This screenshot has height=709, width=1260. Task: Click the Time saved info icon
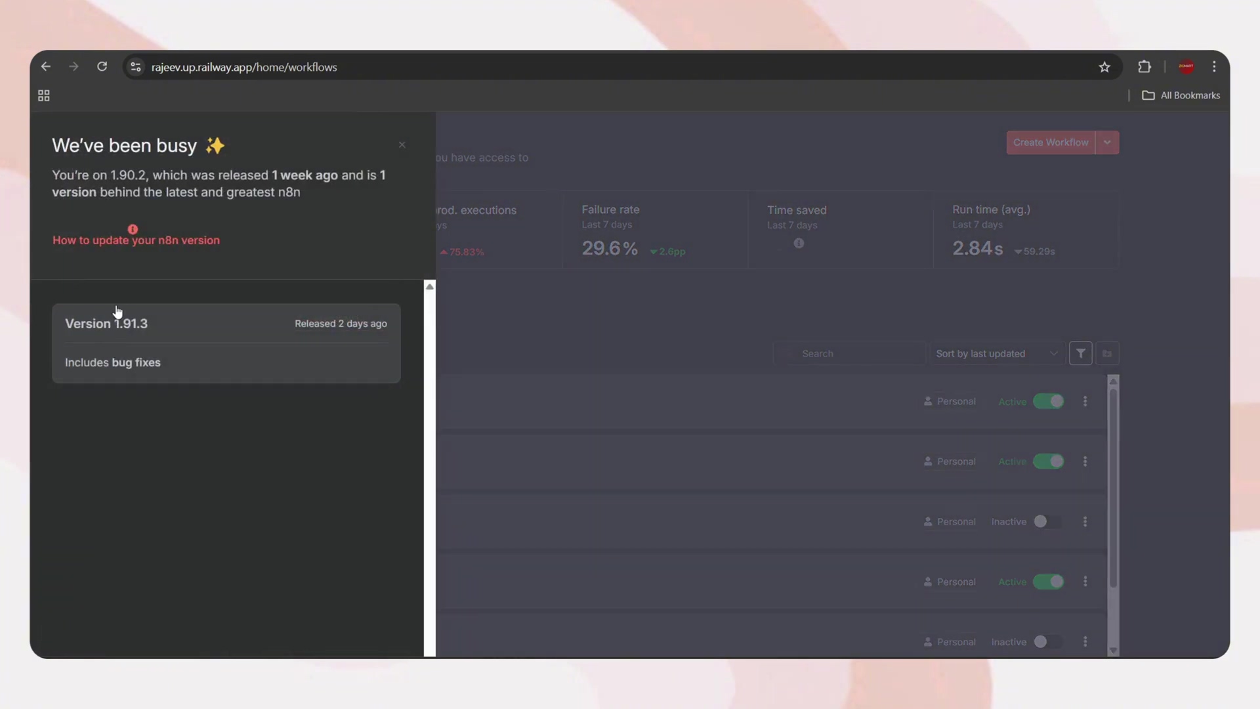click(799, 244)
